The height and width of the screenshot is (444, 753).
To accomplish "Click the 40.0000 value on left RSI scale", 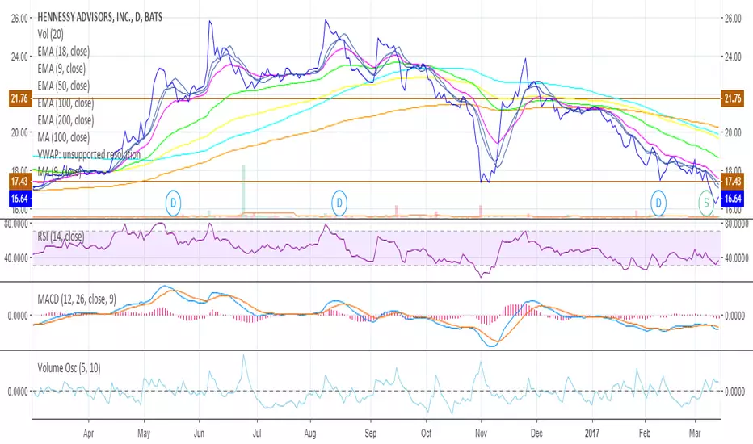I will pos(16,258).
